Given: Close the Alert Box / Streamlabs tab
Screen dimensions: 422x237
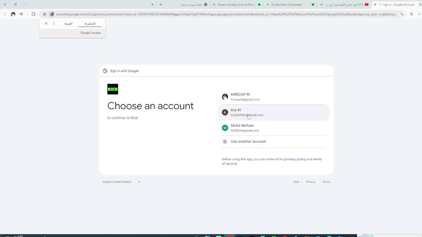Looking at the screenshot, I should 268,5.
